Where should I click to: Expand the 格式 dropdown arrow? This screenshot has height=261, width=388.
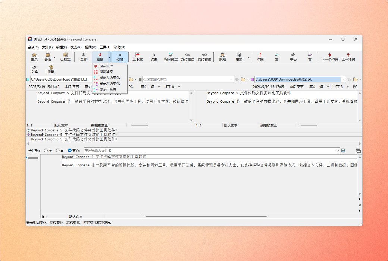pos(248,57)
